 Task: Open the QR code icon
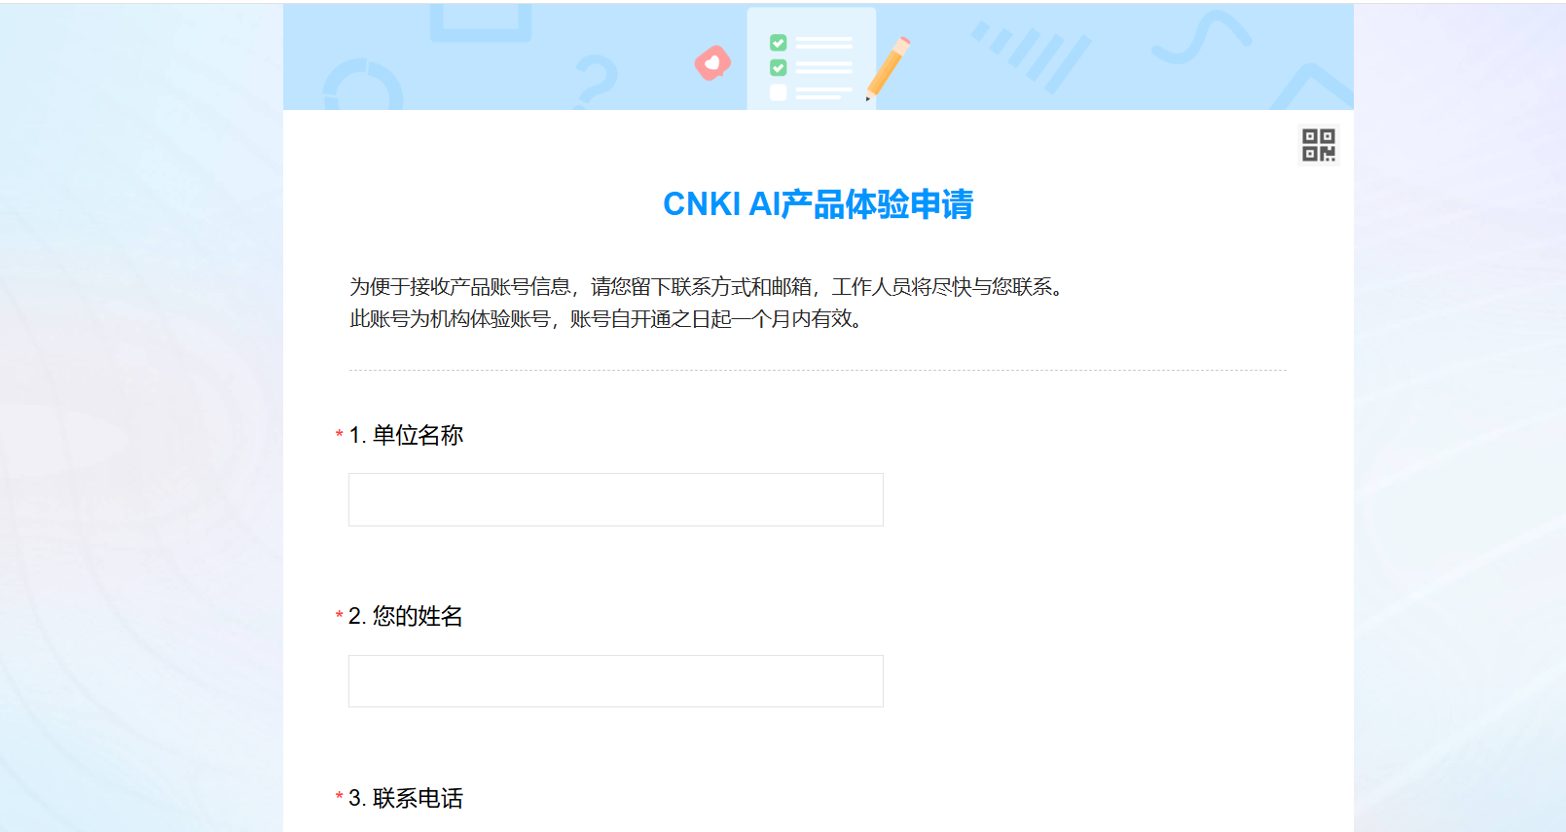pyautogui.click(x=1319, y=145)
